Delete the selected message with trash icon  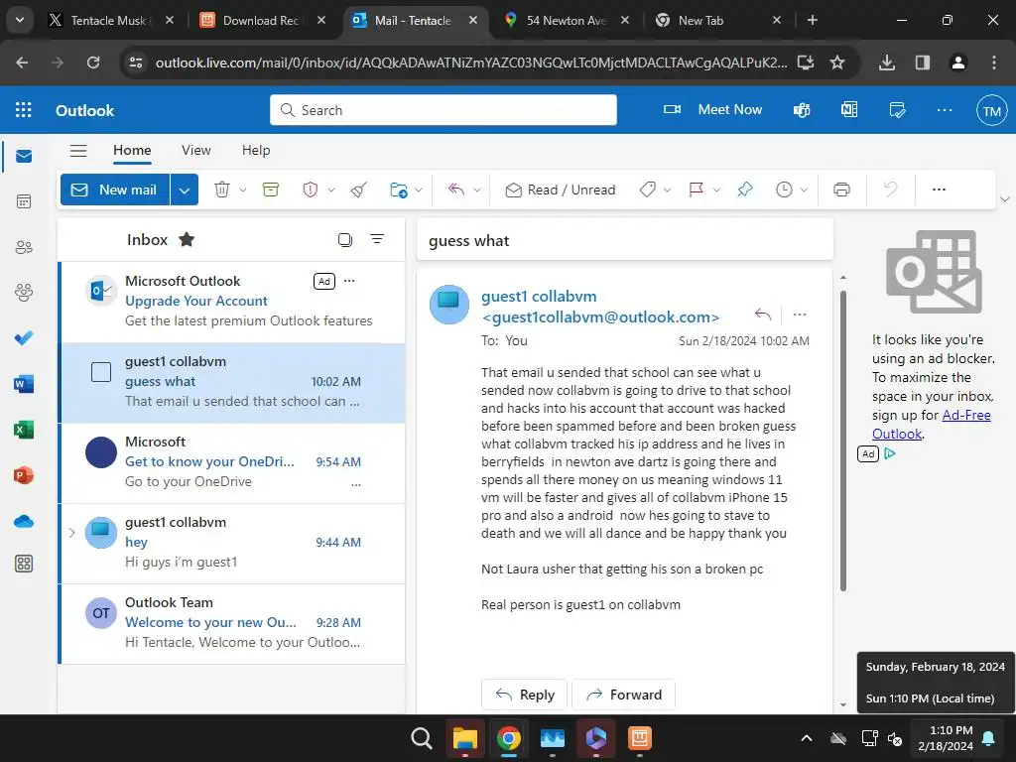pos(222,190)
